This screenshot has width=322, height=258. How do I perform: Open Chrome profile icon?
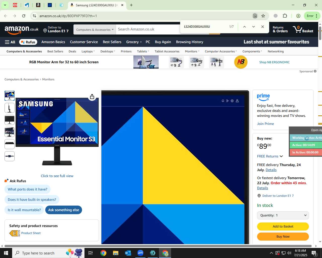pos(298,16)
